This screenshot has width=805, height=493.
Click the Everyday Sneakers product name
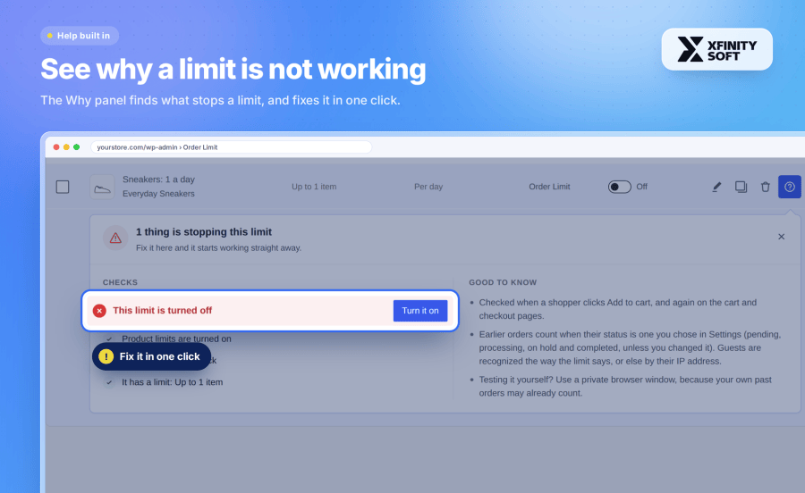(x=158, y=194)
